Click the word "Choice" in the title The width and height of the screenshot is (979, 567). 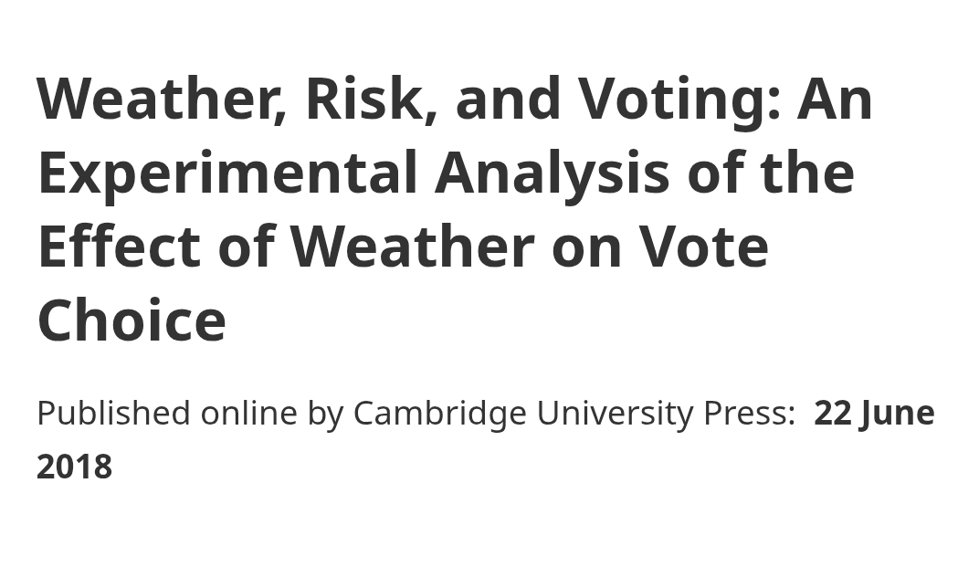point(132,320)
